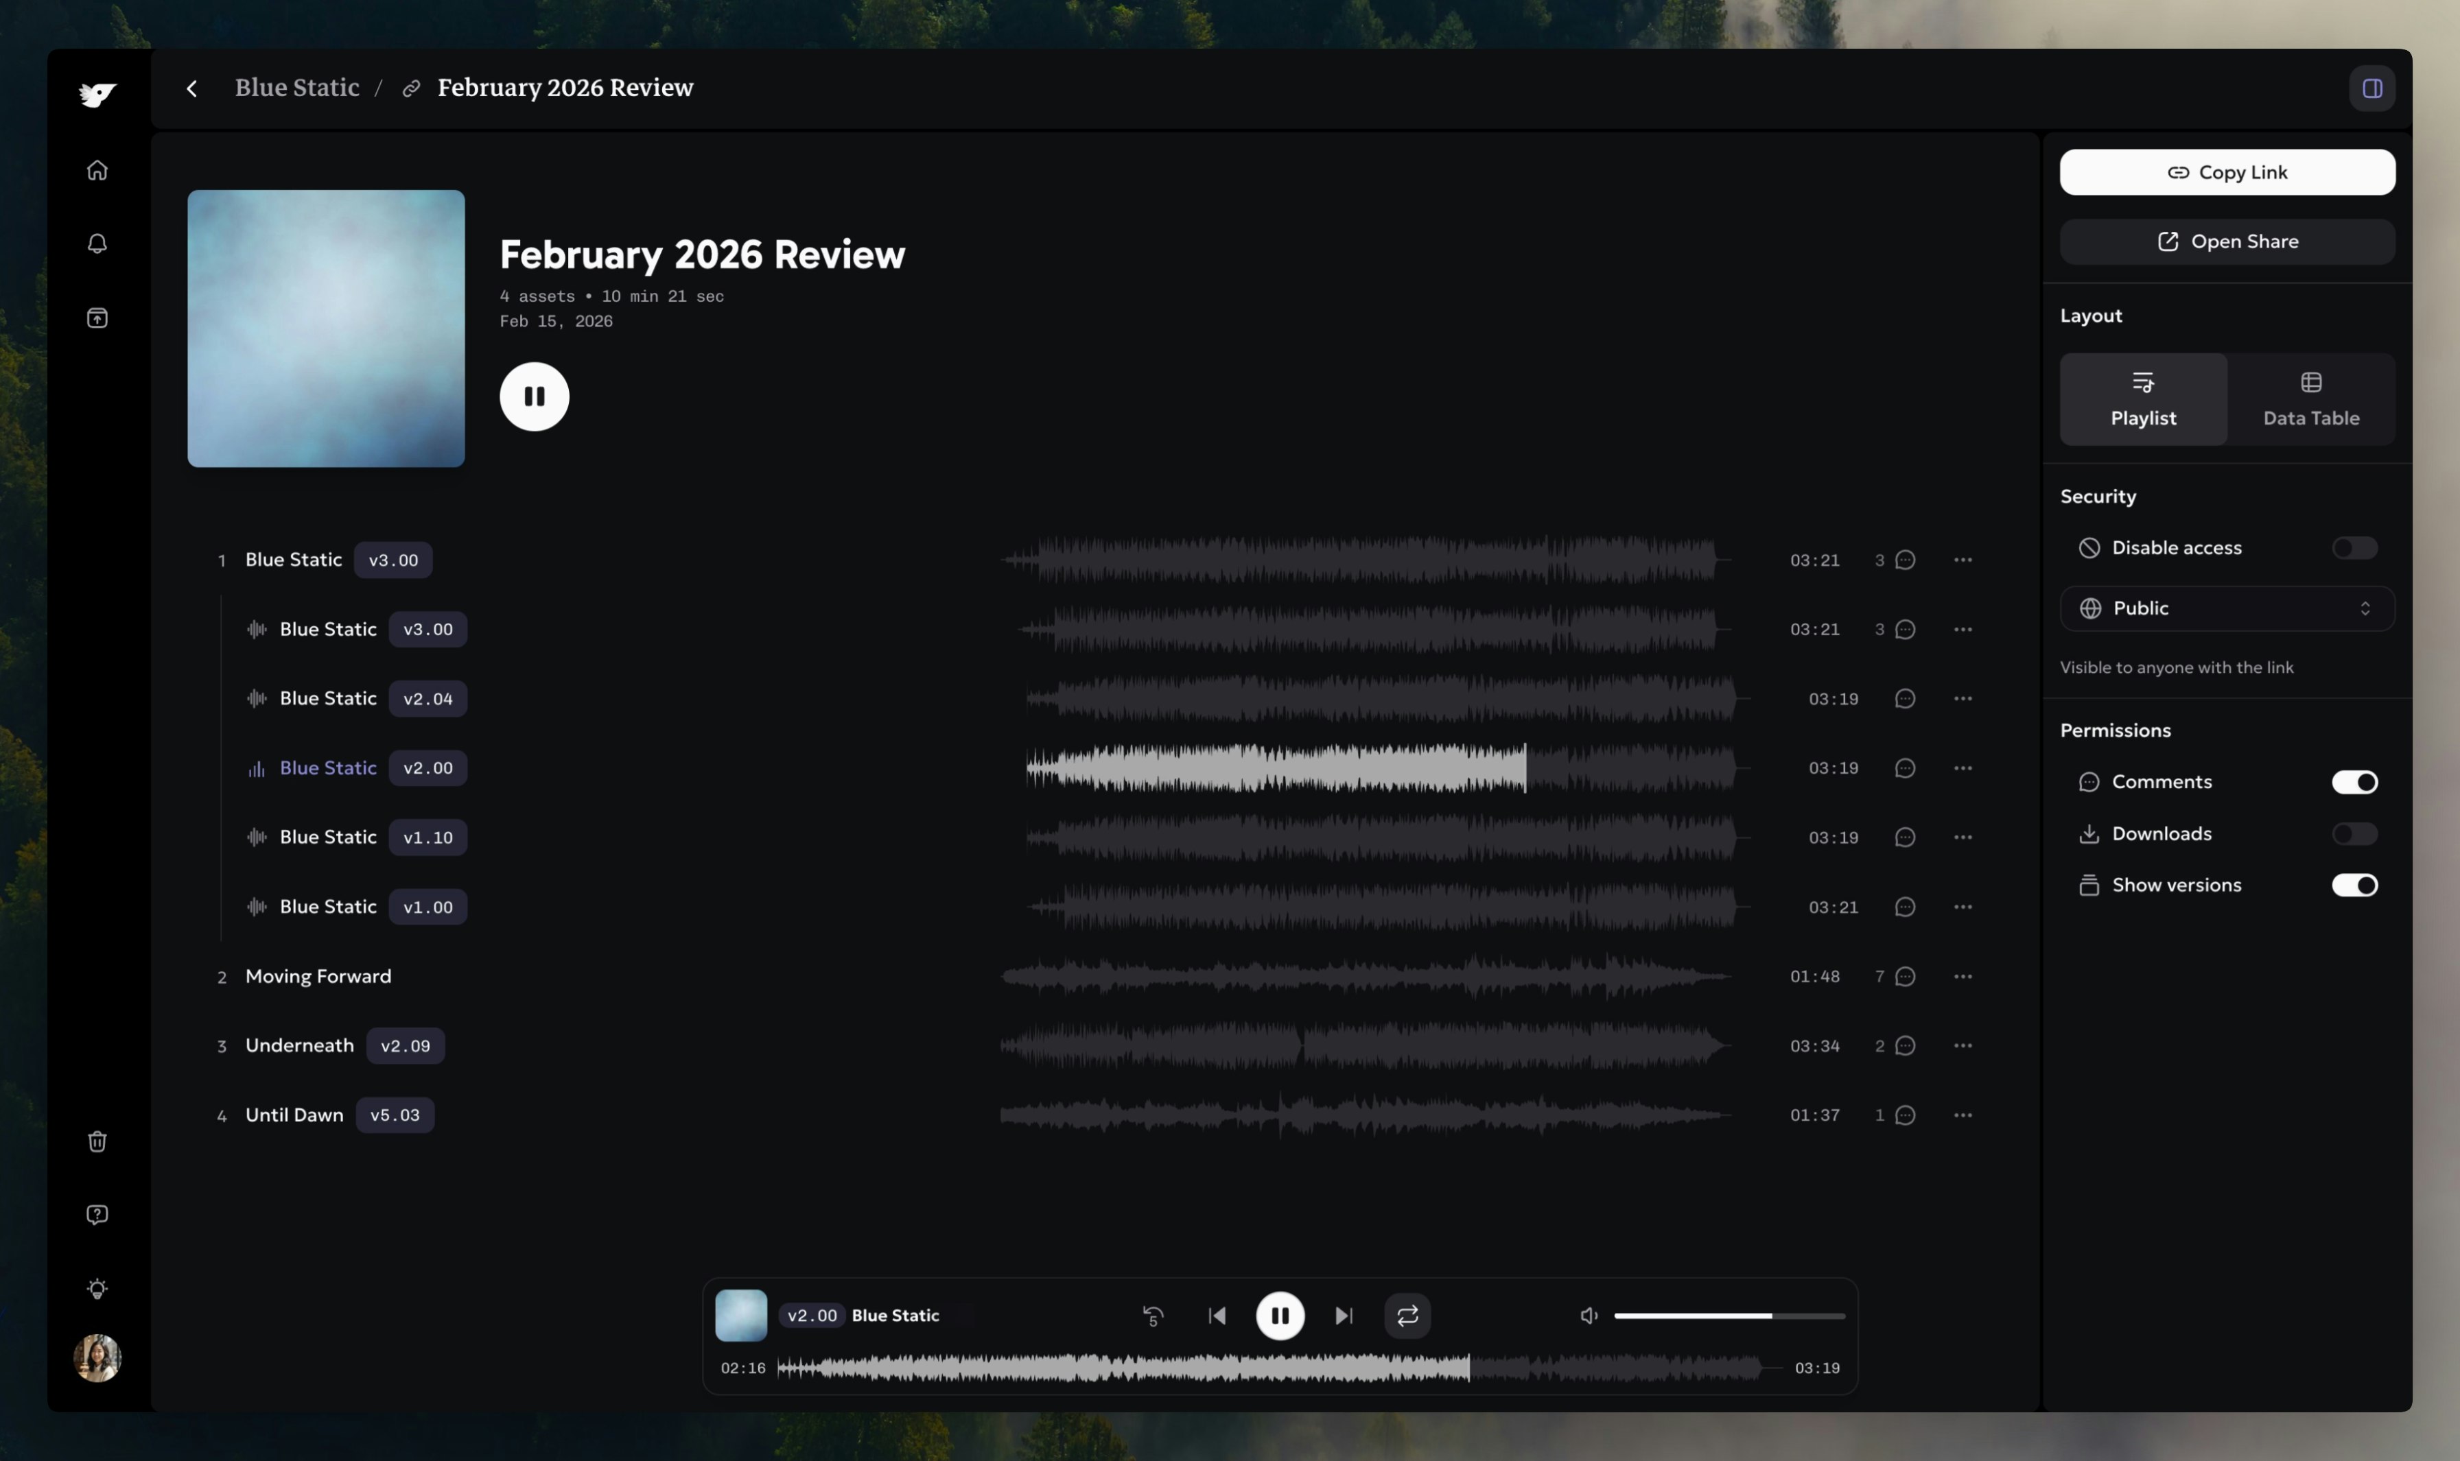Click the Copy Link button

click(x=2227, y=172)
